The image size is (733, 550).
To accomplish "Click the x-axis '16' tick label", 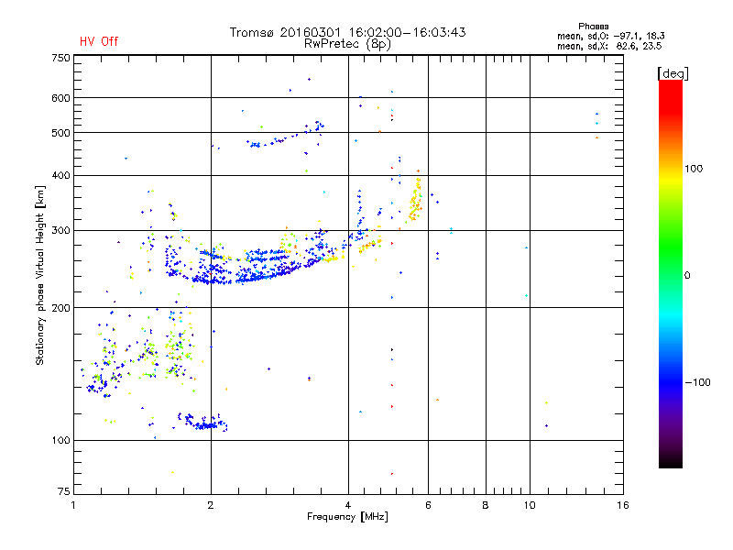I will point(623,505).
